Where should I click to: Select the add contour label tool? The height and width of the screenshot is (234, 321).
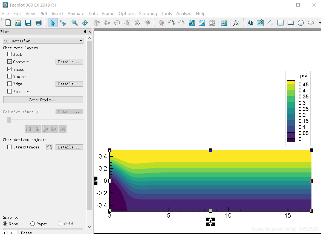[x=212, y=22]
